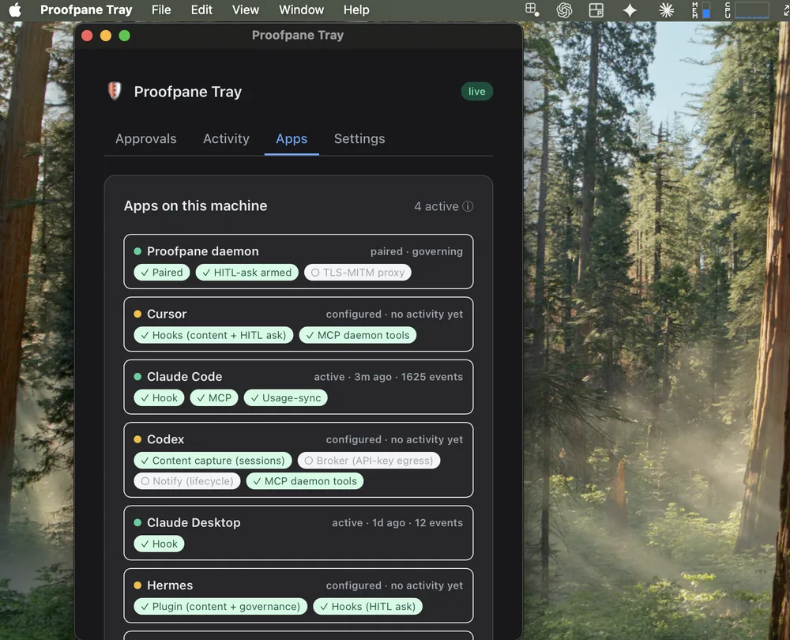Image resolution: width=790 pixels, height=640 pixels.
Task: Toggle Codex's MCP daemon tools chip
Action: click(305, 480)
